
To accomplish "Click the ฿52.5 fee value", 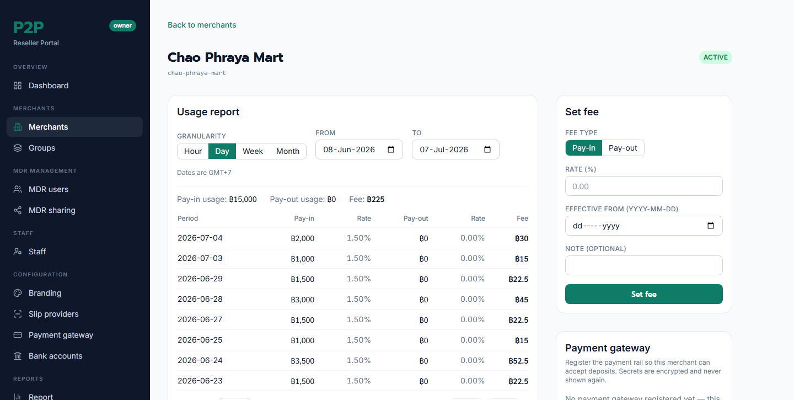I will tap(518, 361).
